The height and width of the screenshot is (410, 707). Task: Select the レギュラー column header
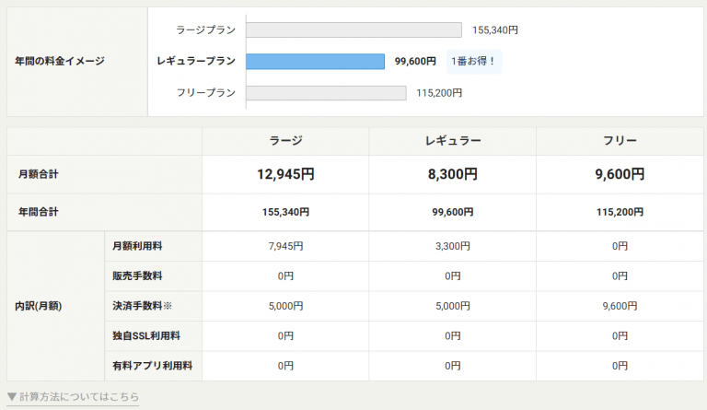tap(452, 141)
